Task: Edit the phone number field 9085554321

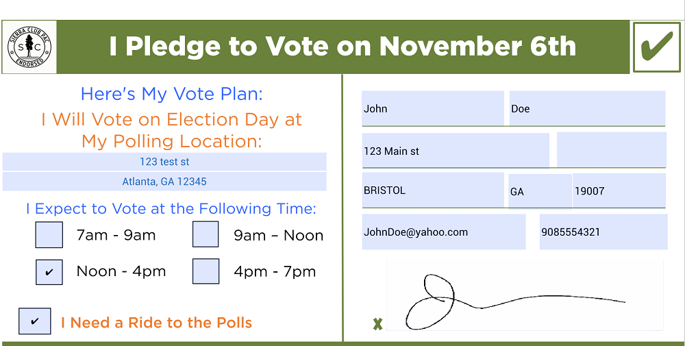Action: coord(603,232)
